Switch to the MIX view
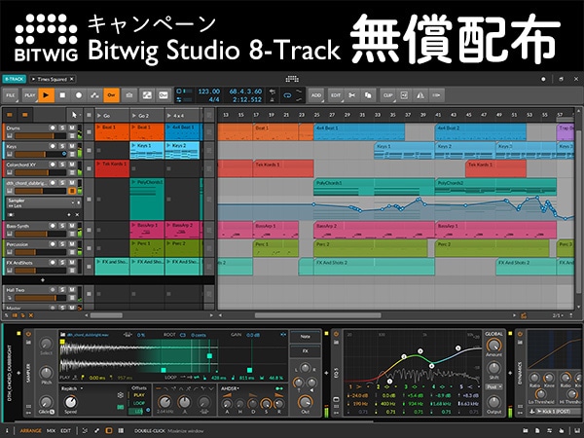Viewport: 584px width, 438px height. click(x=51, y=431)
